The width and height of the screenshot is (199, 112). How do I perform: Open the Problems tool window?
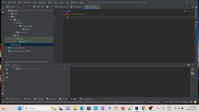[39, 99]
